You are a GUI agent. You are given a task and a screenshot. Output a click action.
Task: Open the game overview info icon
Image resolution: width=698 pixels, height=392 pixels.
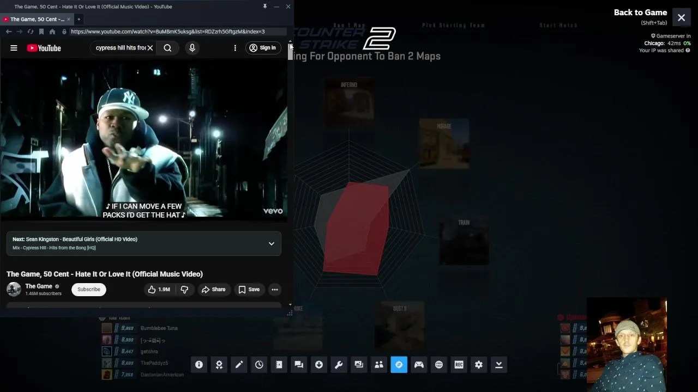coord(199,365)
